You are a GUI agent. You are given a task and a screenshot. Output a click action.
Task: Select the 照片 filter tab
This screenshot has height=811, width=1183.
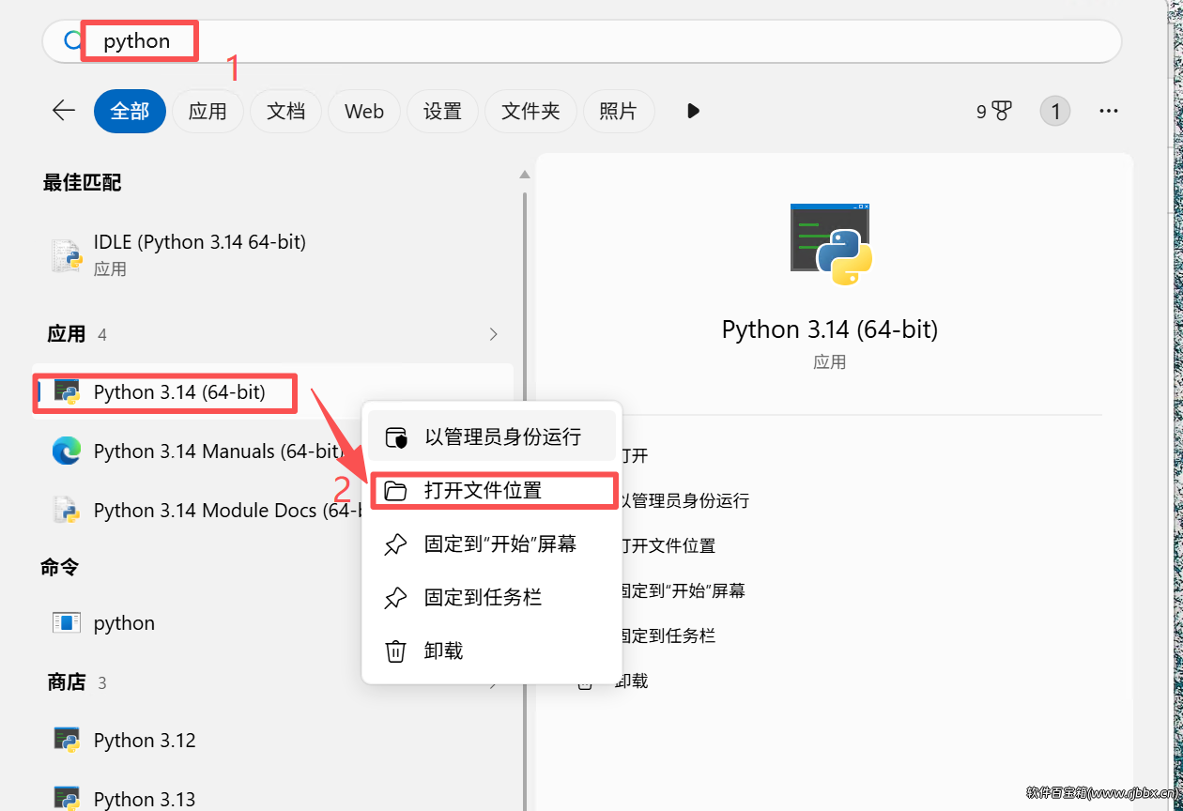(x=619, y=112)
